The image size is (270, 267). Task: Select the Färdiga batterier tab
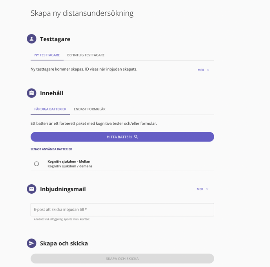50,109
